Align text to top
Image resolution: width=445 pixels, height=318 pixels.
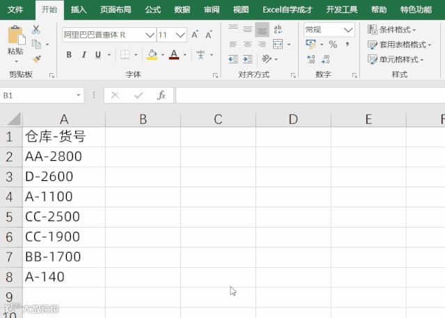(x=233, y=29)
